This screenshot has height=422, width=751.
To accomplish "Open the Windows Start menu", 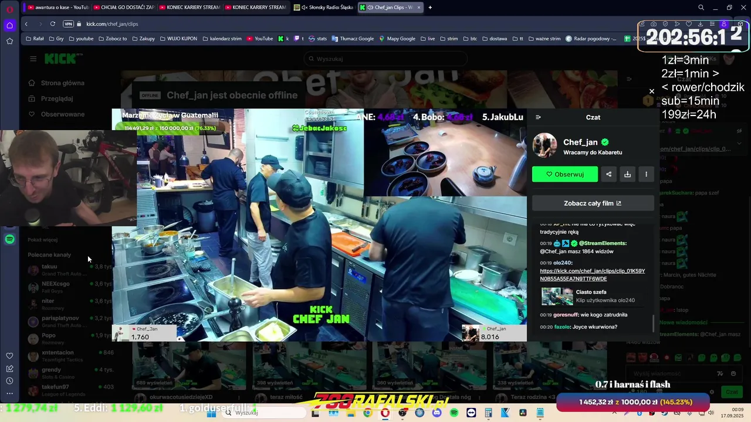I will (212, 413).
